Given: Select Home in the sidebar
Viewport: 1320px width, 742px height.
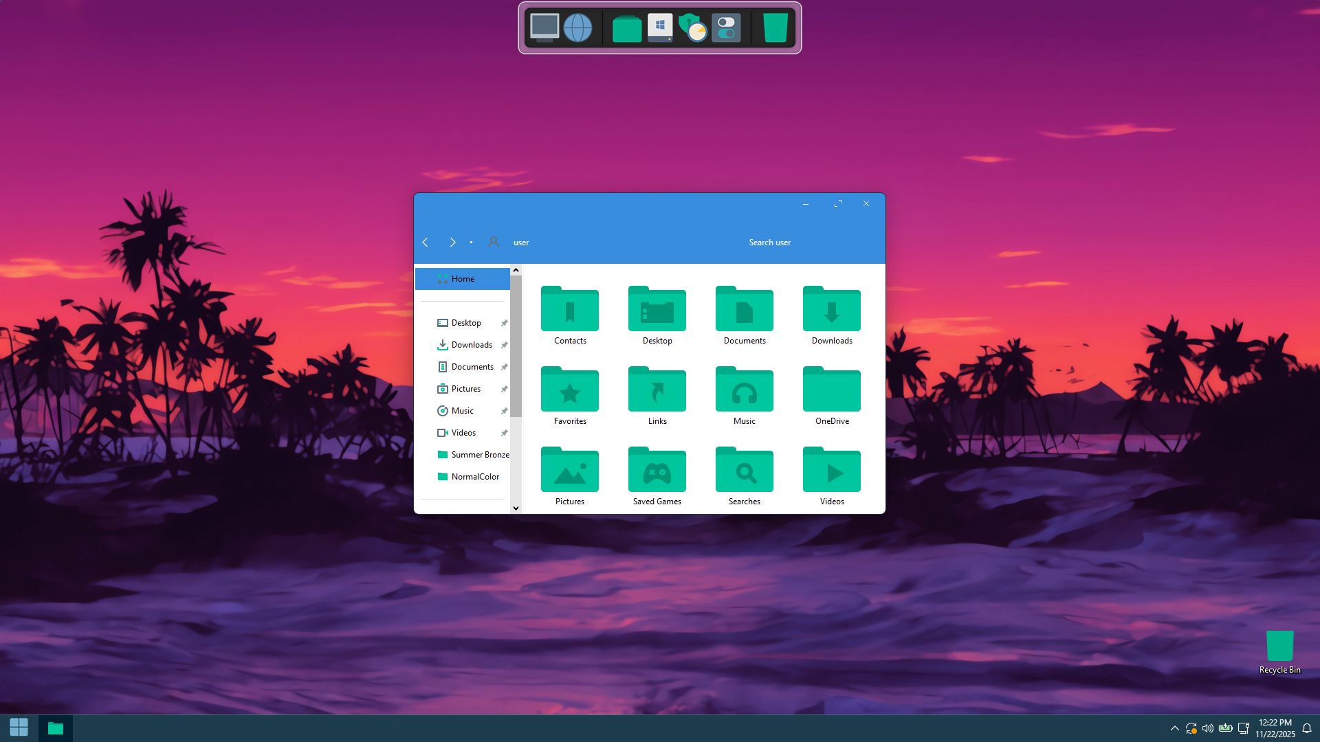Looking at the screenshot, I should click(463, 279).
